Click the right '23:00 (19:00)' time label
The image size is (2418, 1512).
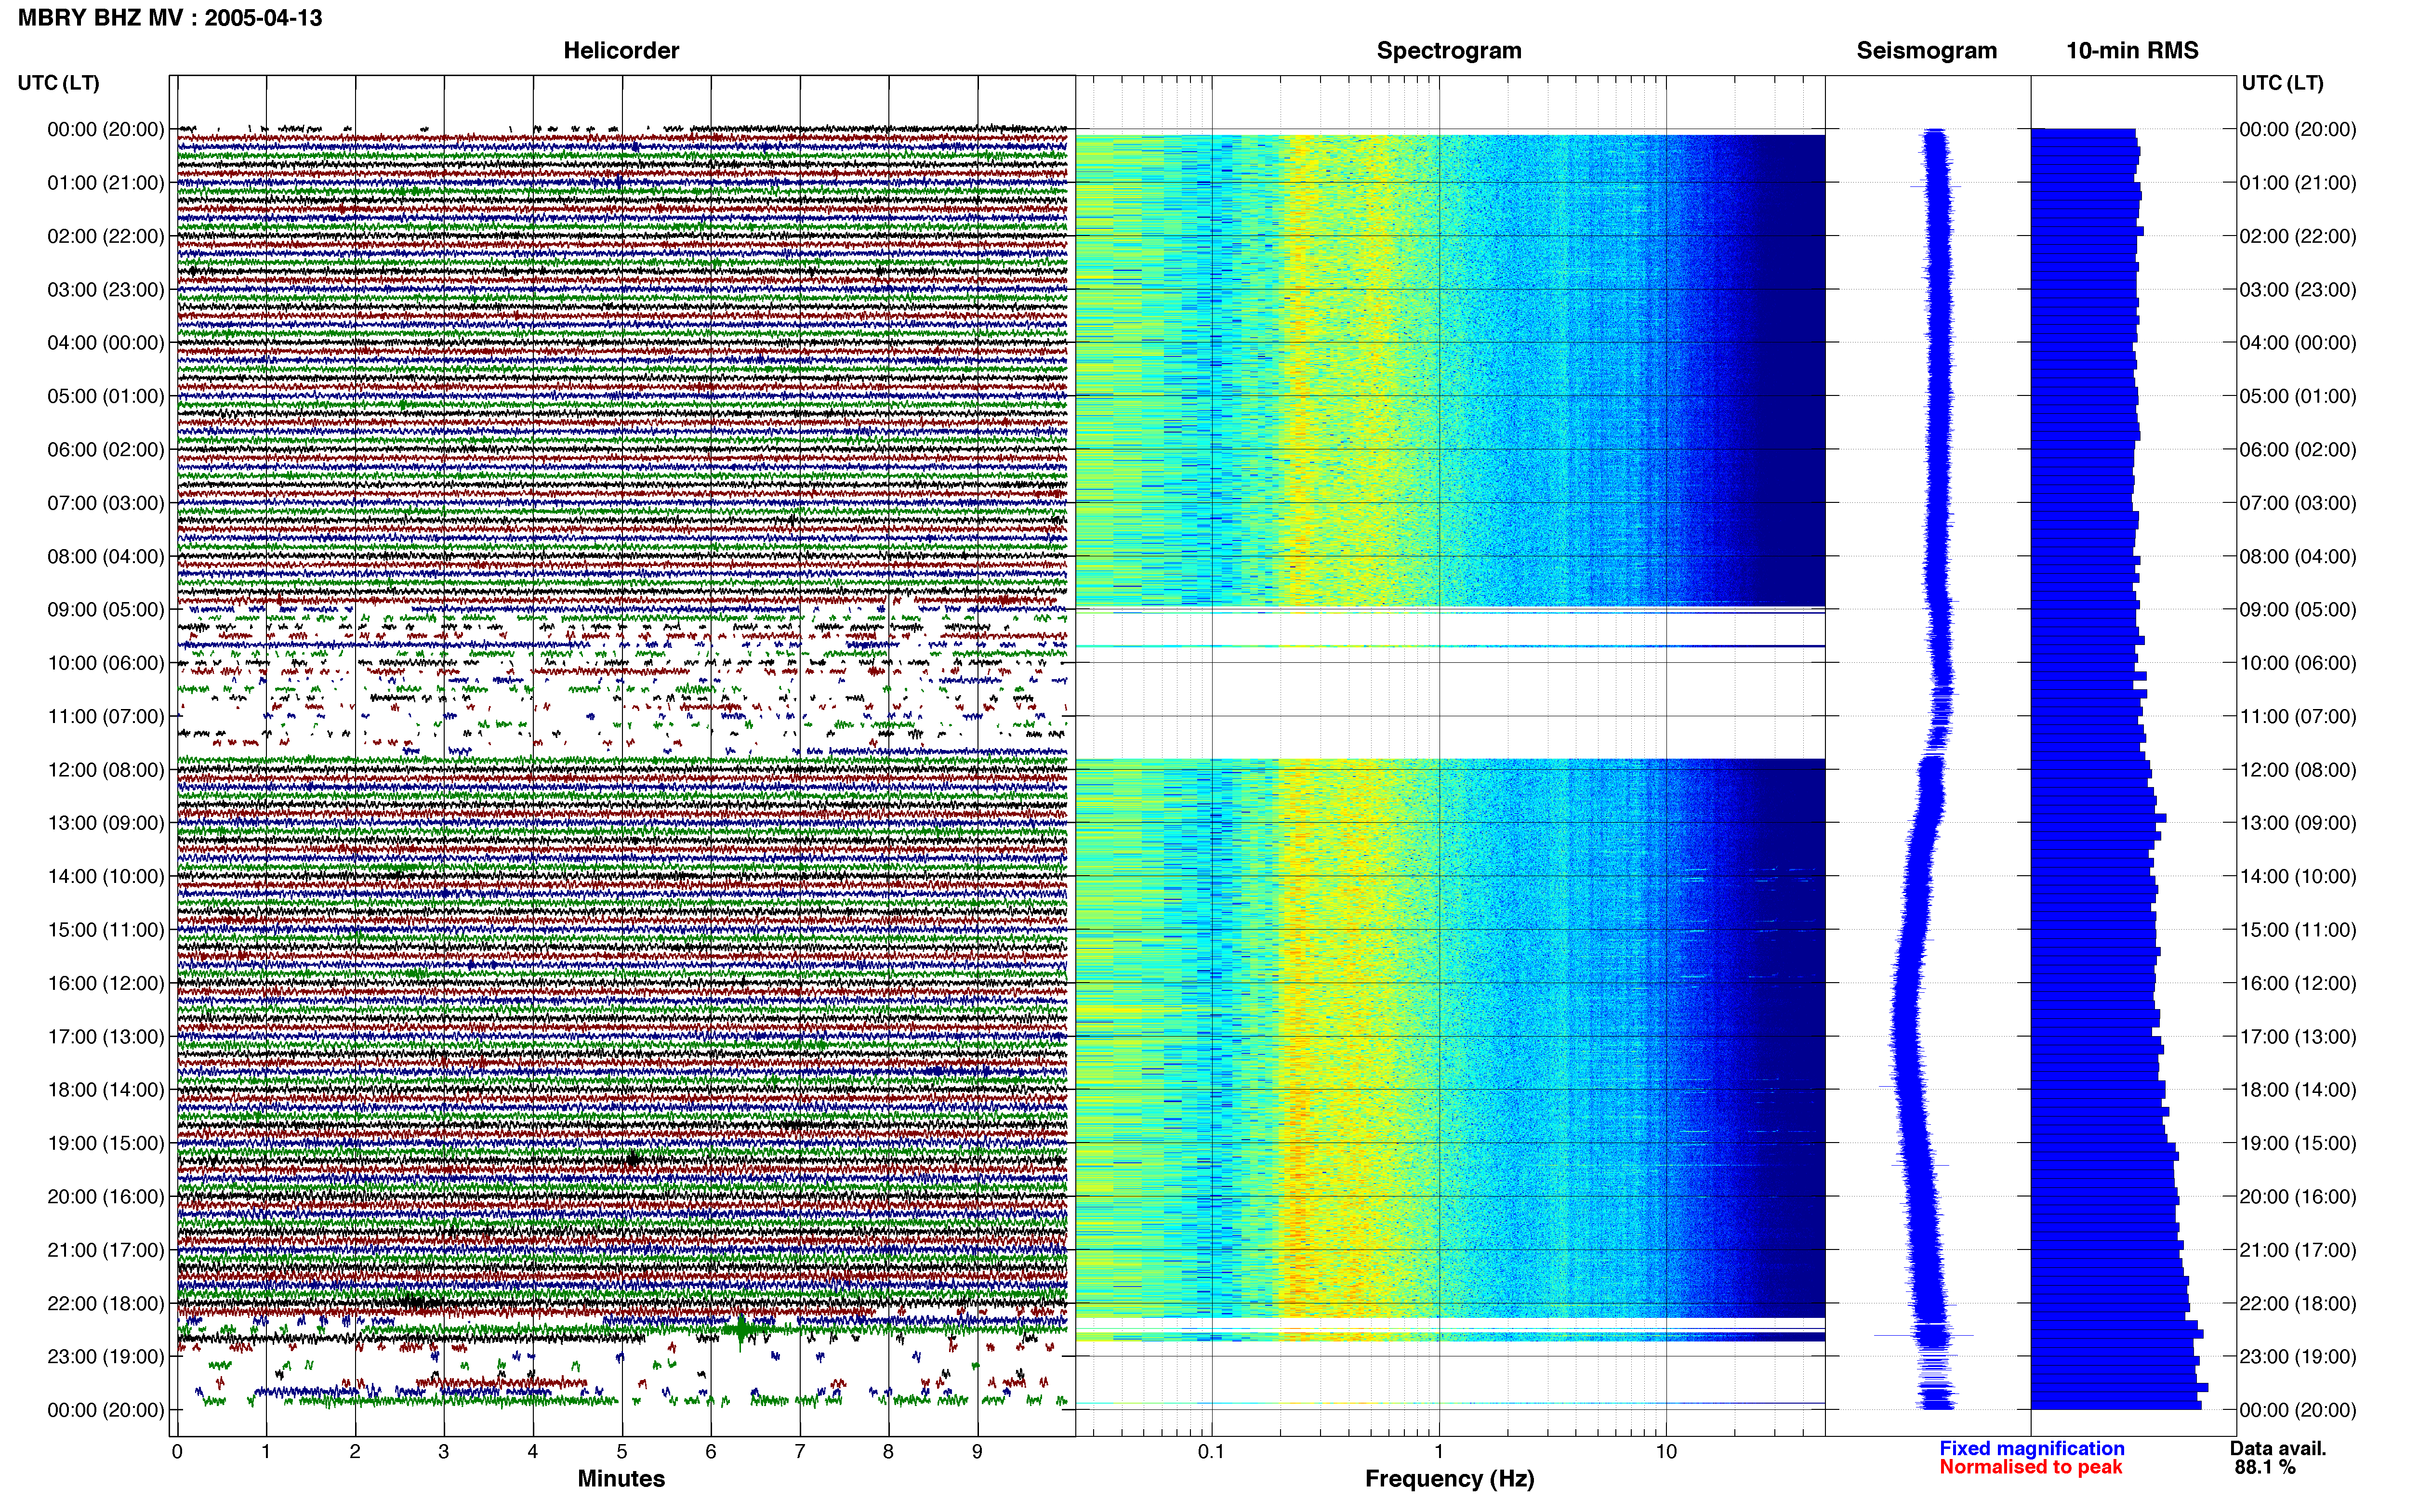pyautogui.click(x=2298, y=1357)
